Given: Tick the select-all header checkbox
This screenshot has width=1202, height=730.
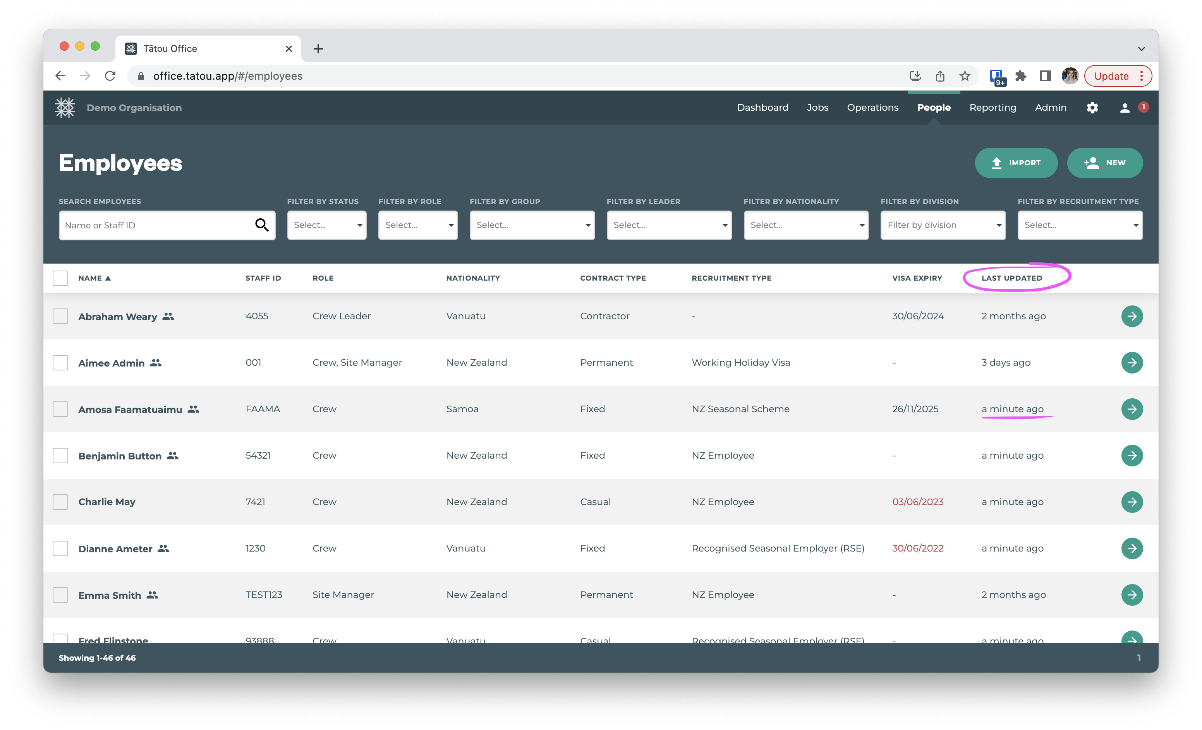Looking at the screenshot, I should [60, 278].
